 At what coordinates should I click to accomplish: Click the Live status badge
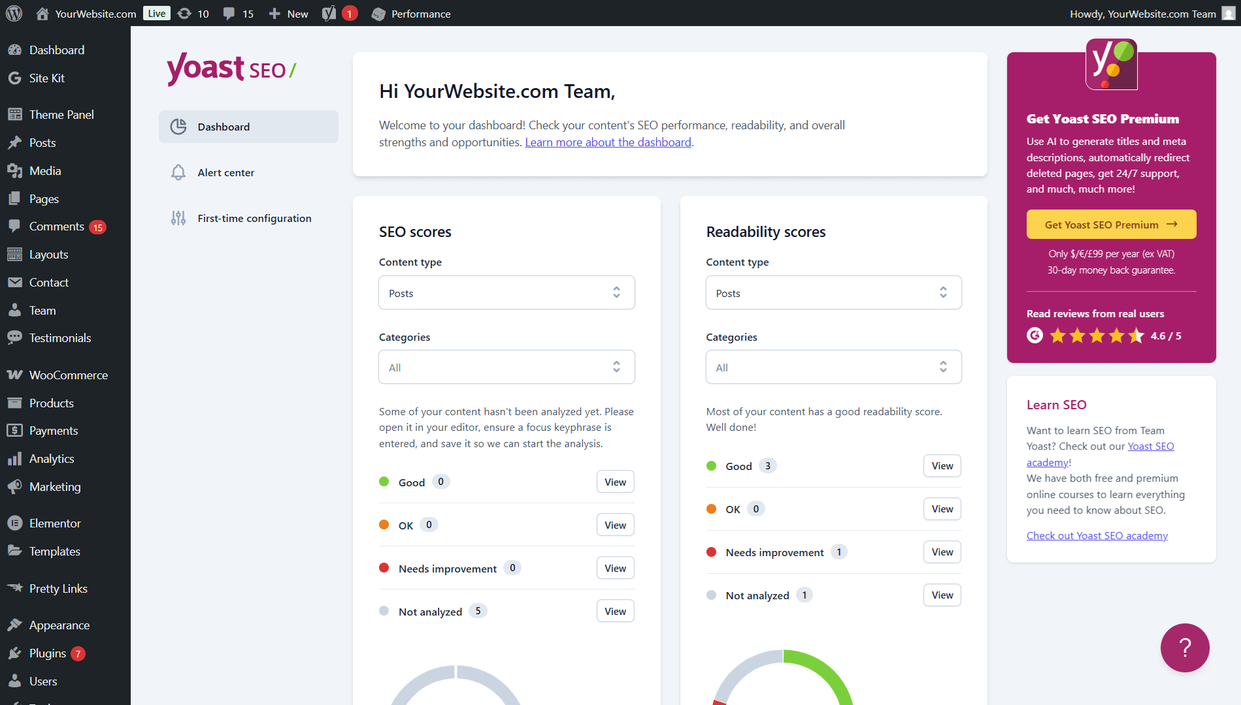[x=157, y=14]
